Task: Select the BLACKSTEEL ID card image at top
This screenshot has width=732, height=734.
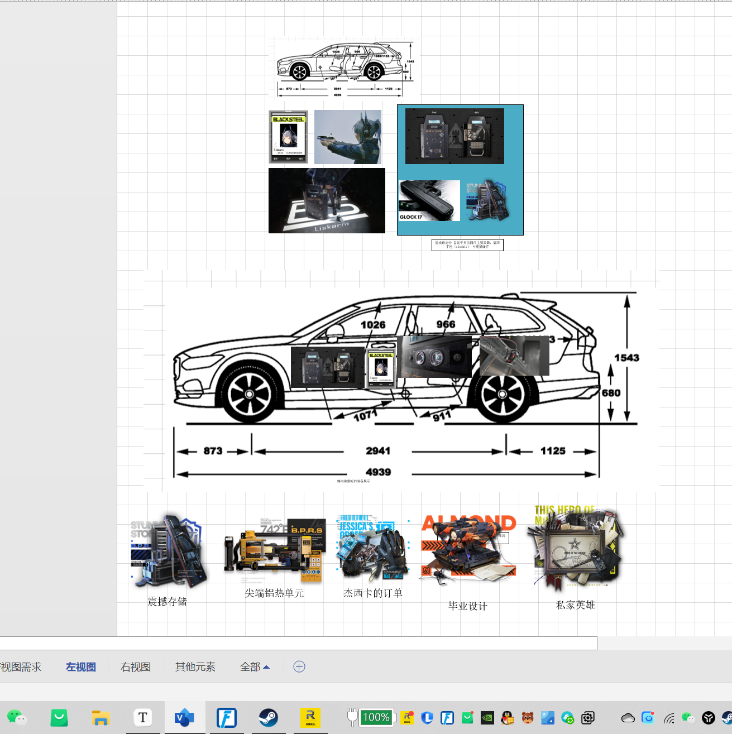Action: tap(289, 137)
